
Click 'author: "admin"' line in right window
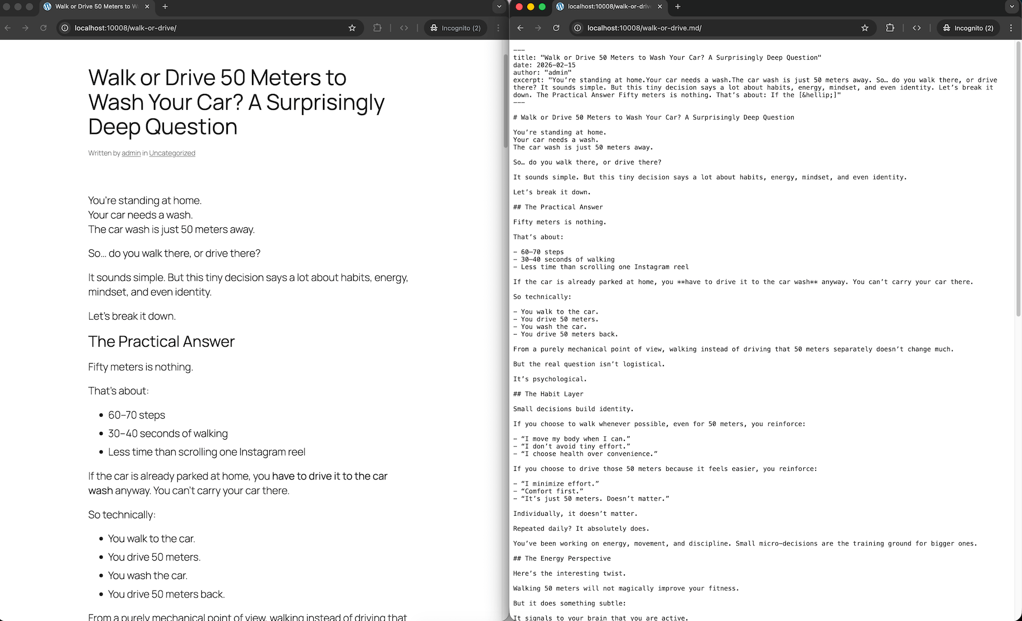[542, 73]
